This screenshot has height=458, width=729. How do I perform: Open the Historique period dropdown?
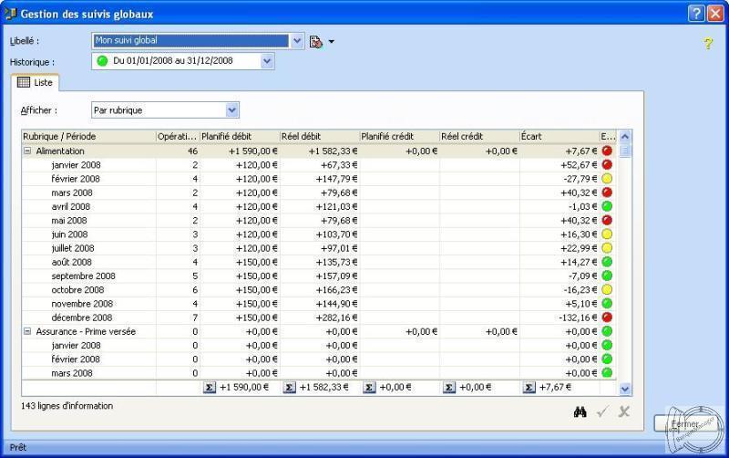click(x=267, y=61)
